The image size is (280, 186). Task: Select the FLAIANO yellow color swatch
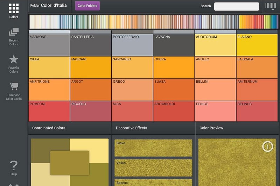(257, 45)
